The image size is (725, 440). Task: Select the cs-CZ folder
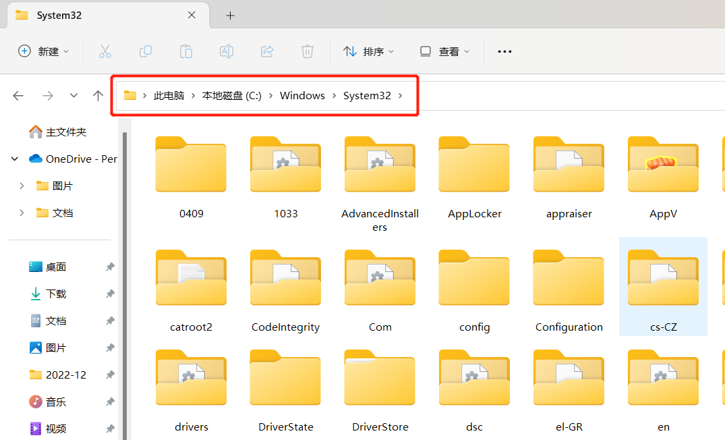(663, 287)
